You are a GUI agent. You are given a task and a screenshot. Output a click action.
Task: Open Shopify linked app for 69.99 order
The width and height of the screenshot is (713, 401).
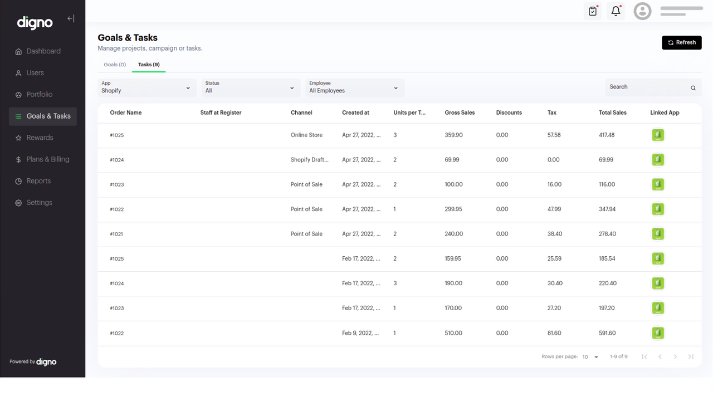658,160
